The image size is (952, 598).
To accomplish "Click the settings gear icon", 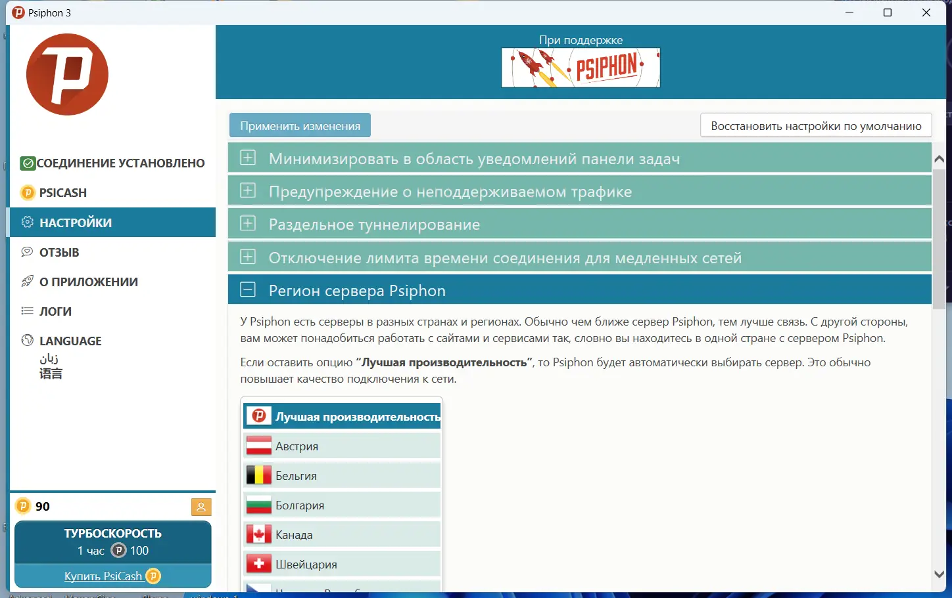I will [28, 222].
